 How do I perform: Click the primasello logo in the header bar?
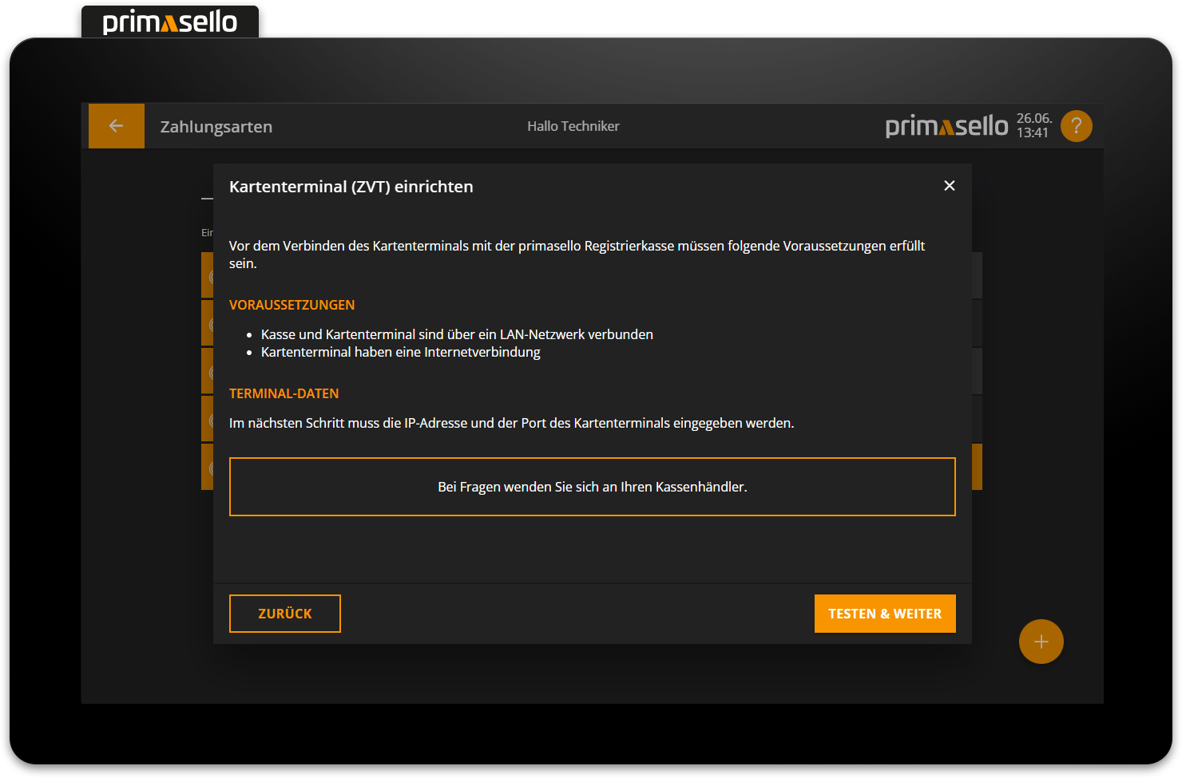click(x=946, y=125)
